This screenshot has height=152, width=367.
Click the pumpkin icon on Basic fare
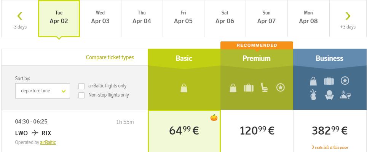[214, 117]
